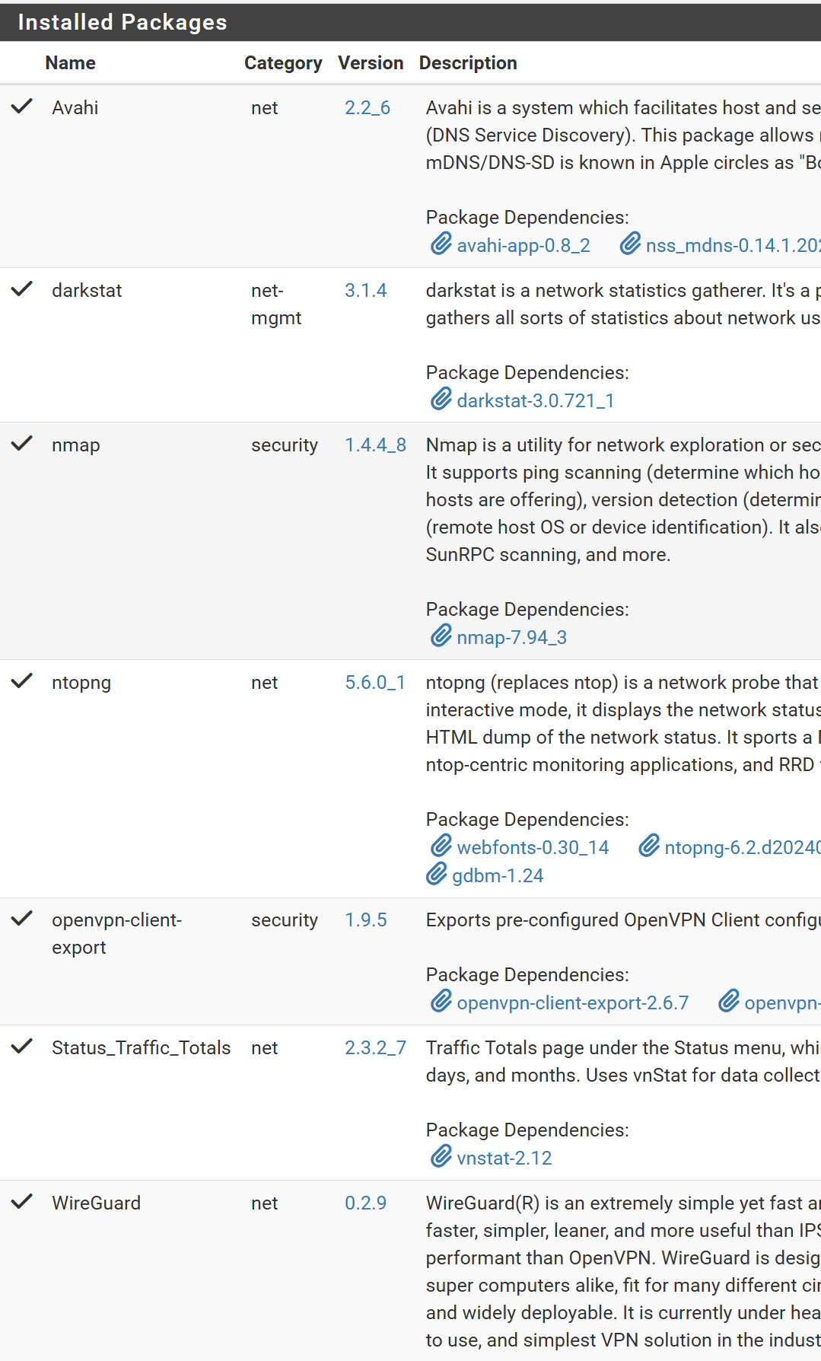The height and width of the screenshot is (1361, 821).
Task: Select the darkstat package name
Action: click(87, 291)
